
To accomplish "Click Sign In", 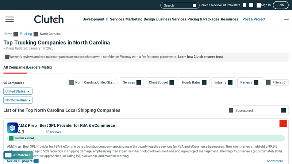I will click(266, 5).
